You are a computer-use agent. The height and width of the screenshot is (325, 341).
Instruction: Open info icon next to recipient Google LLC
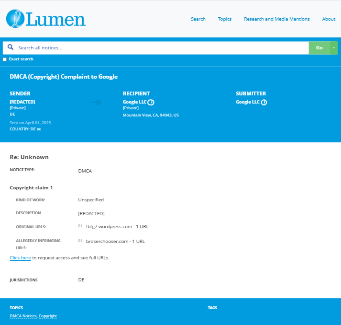(x=151, y=102)
